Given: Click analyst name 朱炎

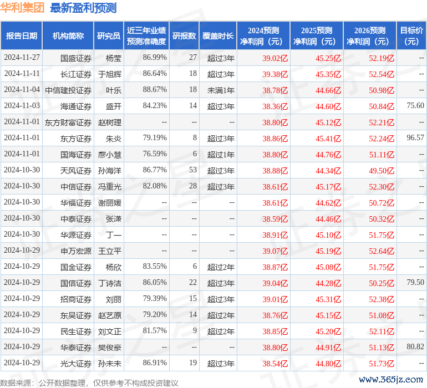Looking at the screenshot, I should [114, 139].
